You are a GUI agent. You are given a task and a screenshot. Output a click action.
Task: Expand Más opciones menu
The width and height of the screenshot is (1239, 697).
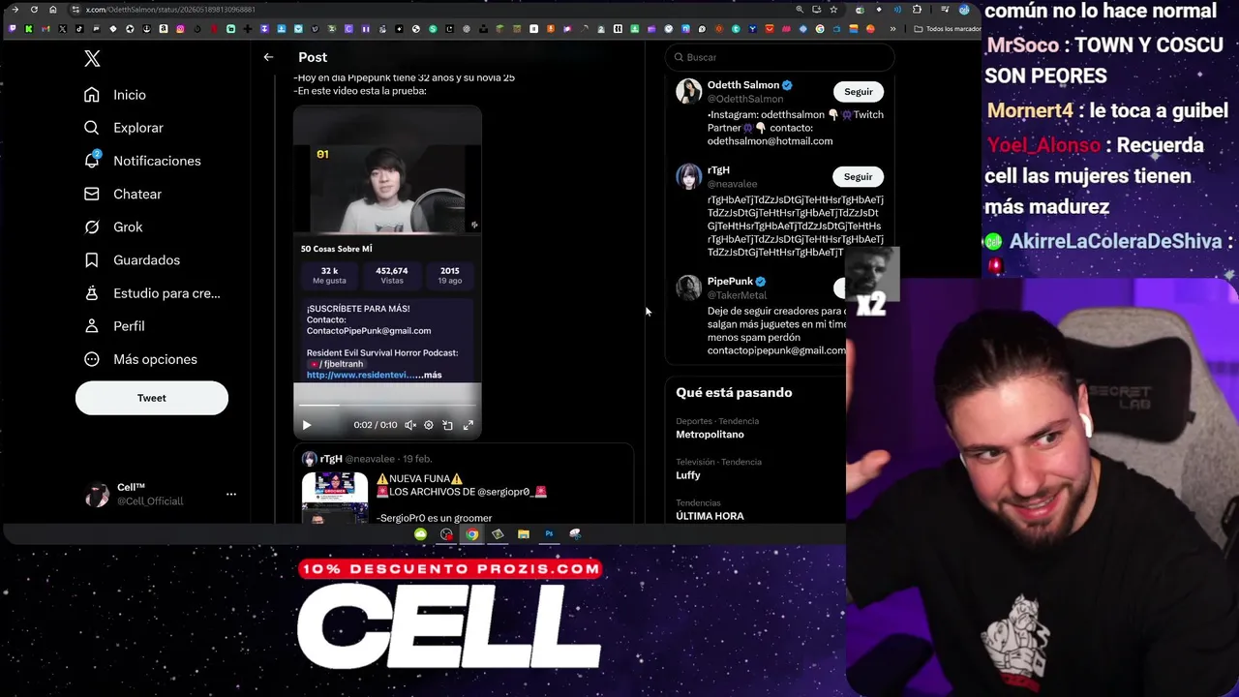(140, 359)
